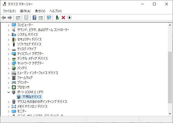Expand the メモリ テクノロジ デバイス node
Image resolution: width=173 pixels, height=123 pixels.
point(9,107)
